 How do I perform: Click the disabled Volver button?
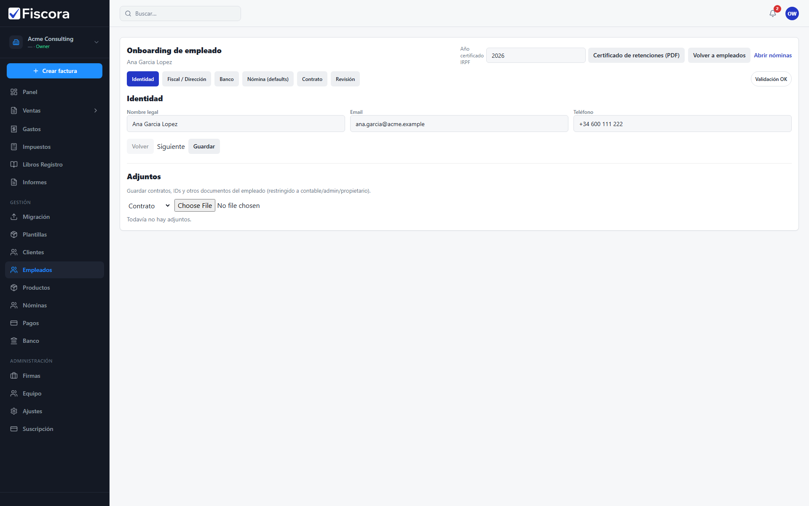click(140, 146)
